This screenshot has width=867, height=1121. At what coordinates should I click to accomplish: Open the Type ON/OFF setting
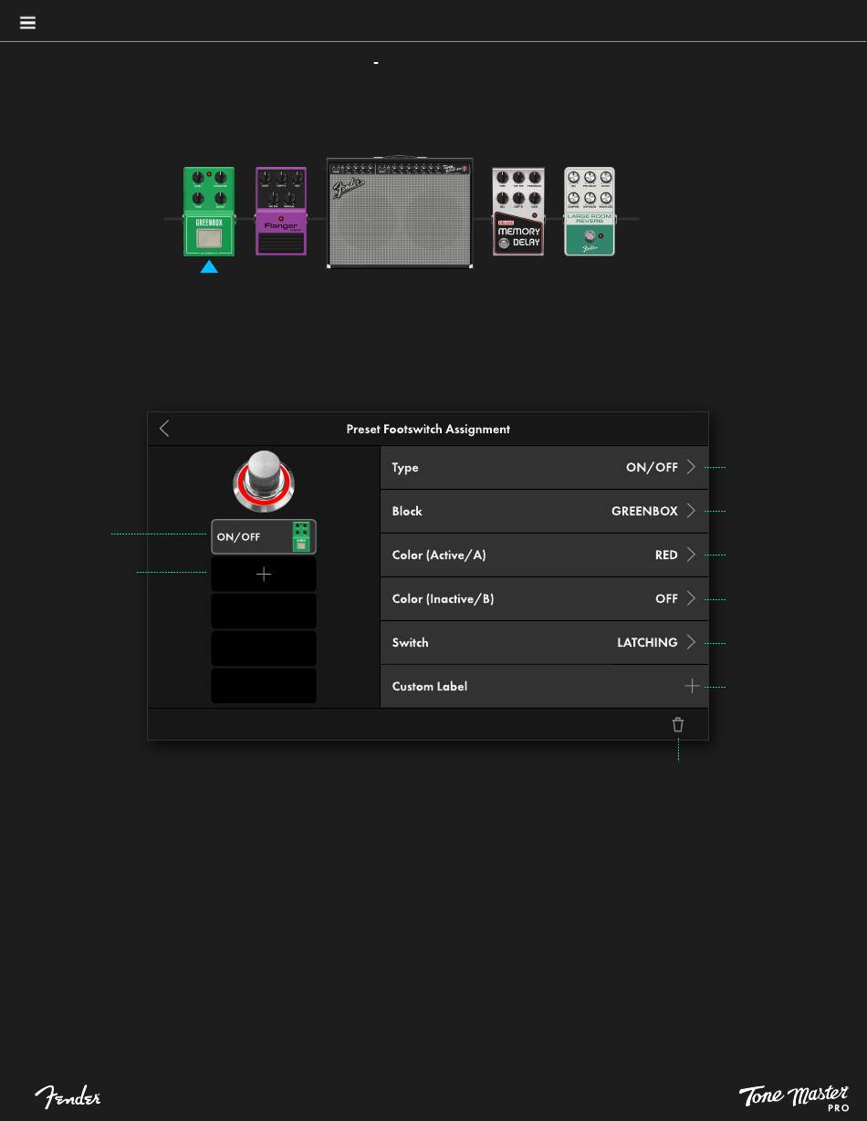[x=544, y=467]
